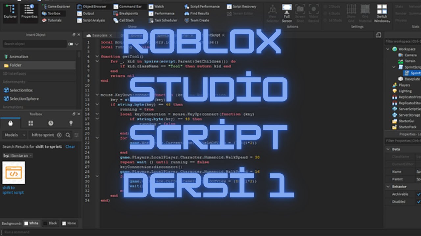
Task: Toggle Show Grid in Settings
Action: click(x=351, y=13)
